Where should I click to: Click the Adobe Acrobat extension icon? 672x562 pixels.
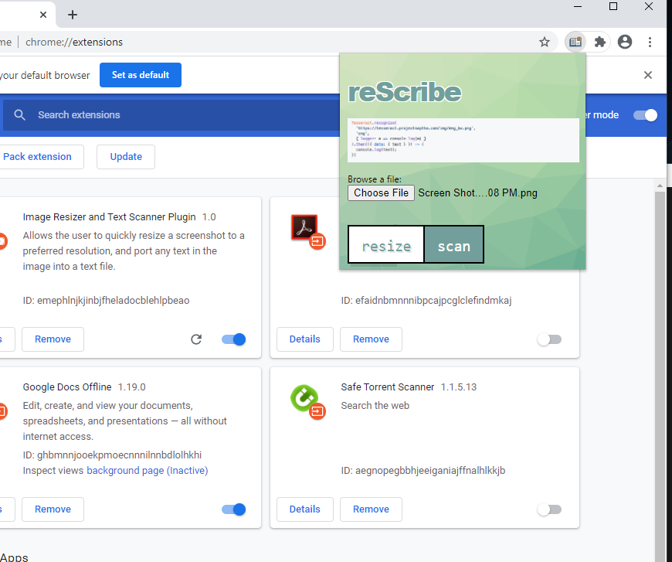tap(304, 227)
